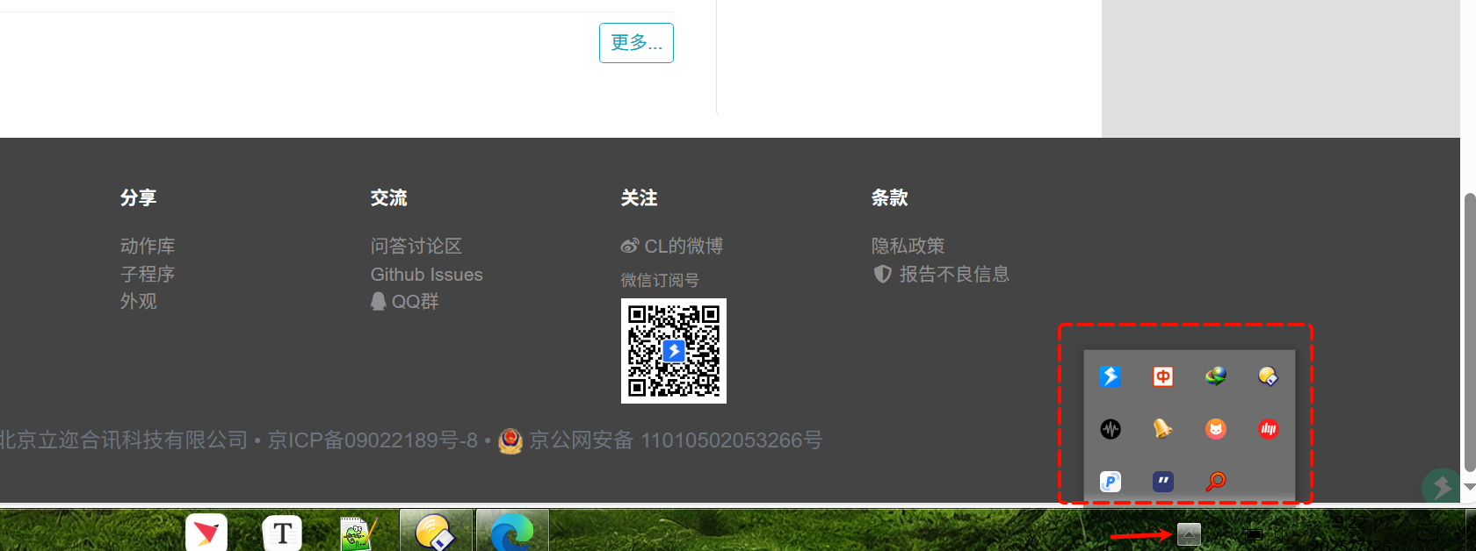Click the 分享 footer heading

tap(139, 197)
